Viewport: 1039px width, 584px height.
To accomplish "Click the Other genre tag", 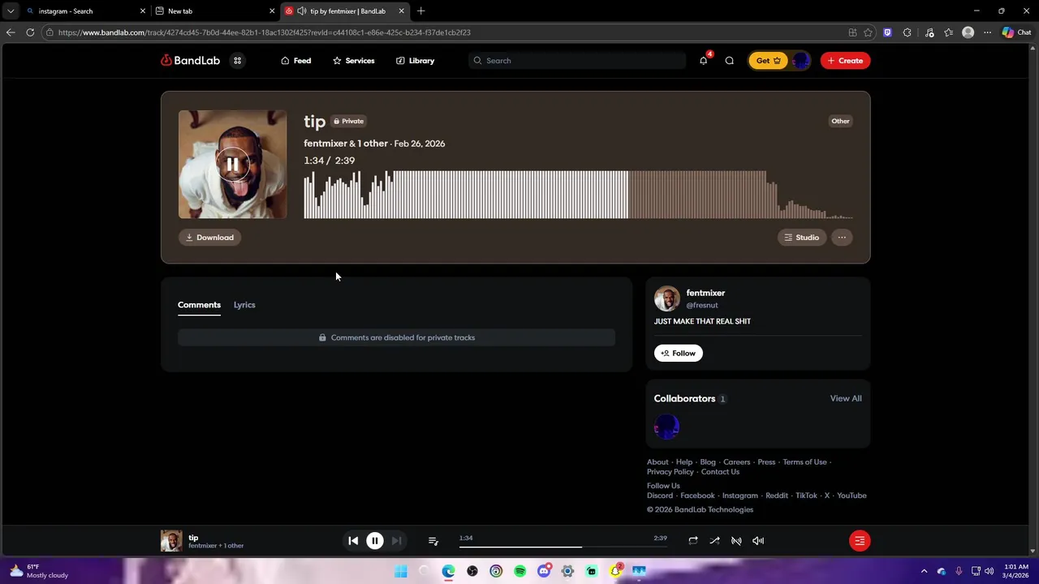I will click(x=840, y=122).
